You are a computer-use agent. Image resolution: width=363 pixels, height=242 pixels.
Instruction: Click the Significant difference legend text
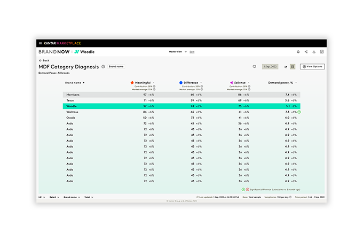click(275, 190)
